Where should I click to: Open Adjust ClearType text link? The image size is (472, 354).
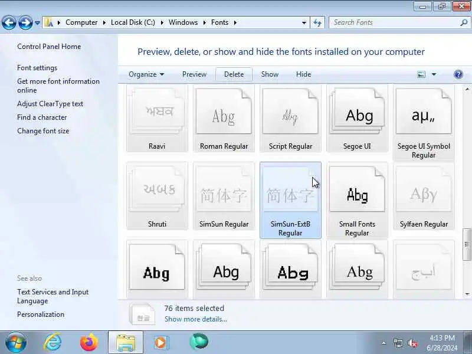coord(50,104)
